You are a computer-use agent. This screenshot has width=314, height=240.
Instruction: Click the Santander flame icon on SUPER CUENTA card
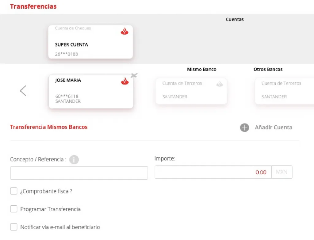click(x=124, y=31)
